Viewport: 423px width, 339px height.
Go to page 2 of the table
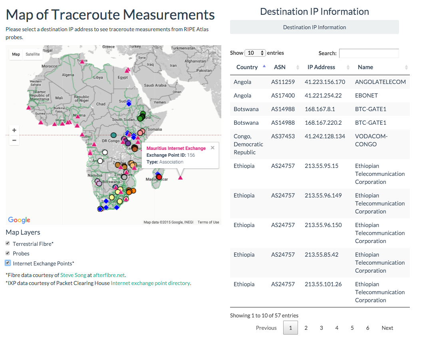coord(306,328)
